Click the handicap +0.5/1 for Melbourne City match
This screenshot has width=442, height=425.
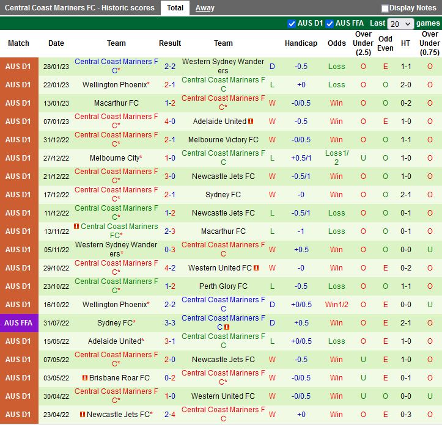pos(301,158)
